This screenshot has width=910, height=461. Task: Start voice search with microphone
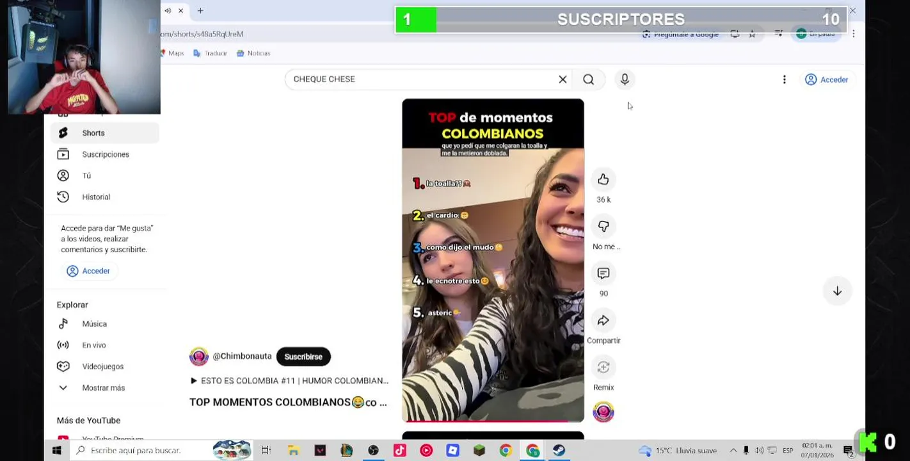625,79
